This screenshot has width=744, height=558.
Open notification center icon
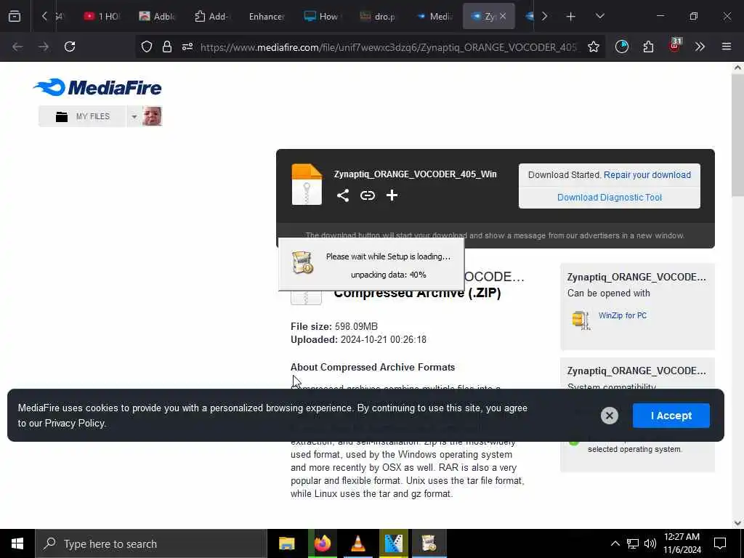point(720,543)
